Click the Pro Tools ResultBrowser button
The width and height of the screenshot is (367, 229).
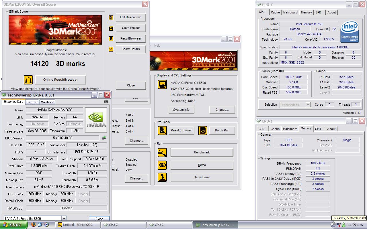pyautogui.click(x=181, y=131)
